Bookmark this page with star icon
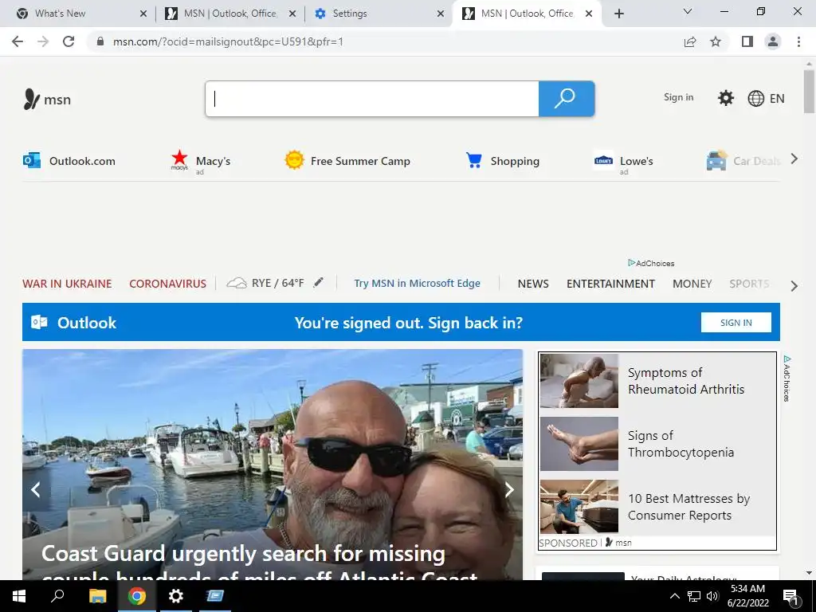Viewport: 816px width, 612px height. (716, 41)
